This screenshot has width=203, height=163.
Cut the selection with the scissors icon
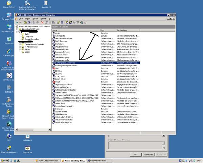coord(34,22)
